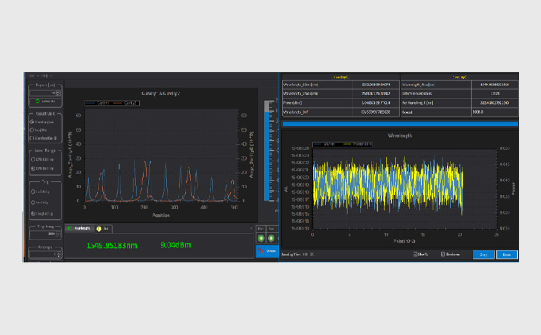
Task: Click the blue Stop button
Action: 484,254
